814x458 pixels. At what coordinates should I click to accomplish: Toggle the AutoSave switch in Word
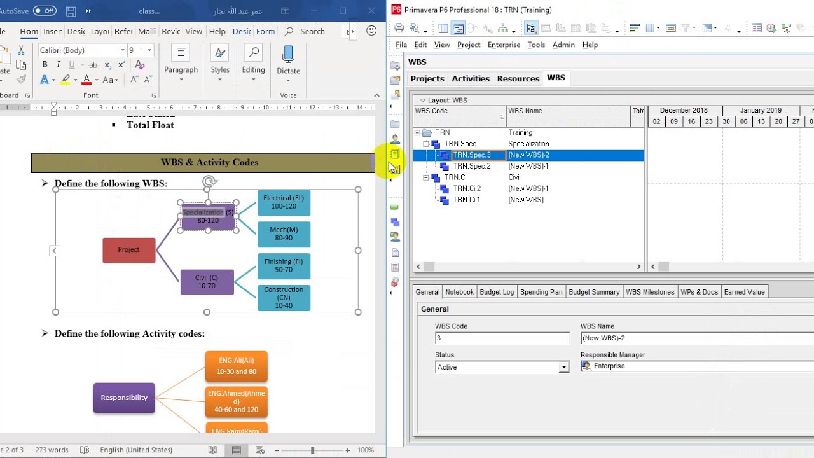pyautogui.click(x=45, y=11)
